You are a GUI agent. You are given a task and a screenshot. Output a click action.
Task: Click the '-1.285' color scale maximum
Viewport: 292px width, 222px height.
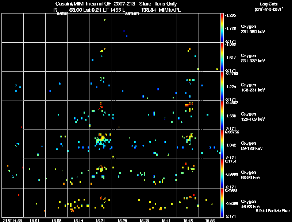[230, 15]
